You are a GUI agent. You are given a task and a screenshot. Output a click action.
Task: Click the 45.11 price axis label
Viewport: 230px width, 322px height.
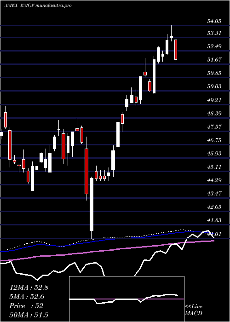(214, 167)
